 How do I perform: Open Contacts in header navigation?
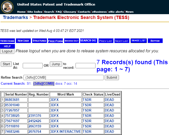coord(84,12)
